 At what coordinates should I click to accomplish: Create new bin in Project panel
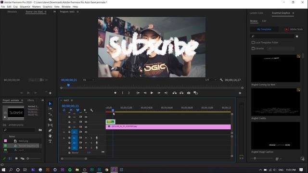coord(40,130)
